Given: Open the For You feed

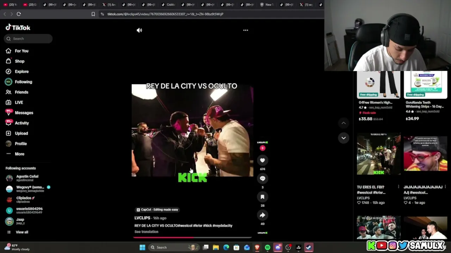Looking at the screenshot, I should pos(17,51).
